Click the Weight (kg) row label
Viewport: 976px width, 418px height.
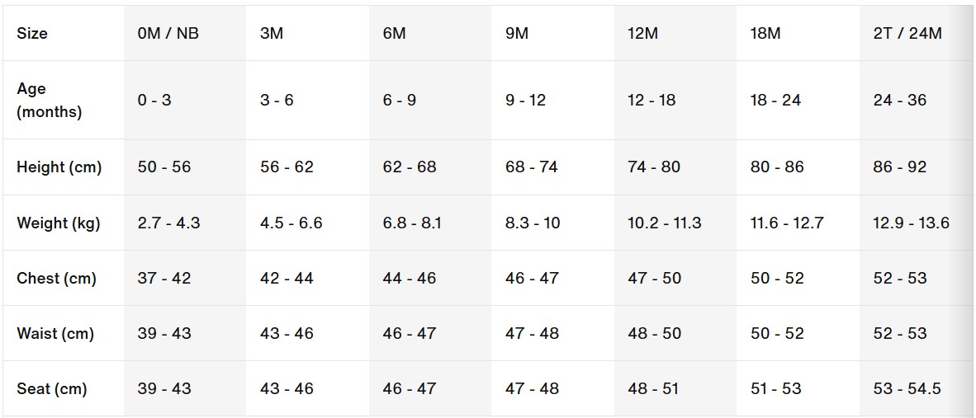pos(59,223)
